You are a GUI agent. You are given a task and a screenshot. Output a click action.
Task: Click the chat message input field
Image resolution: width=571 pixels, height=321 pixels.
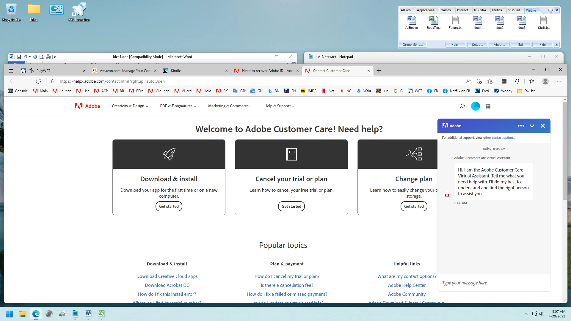(494, 283)
